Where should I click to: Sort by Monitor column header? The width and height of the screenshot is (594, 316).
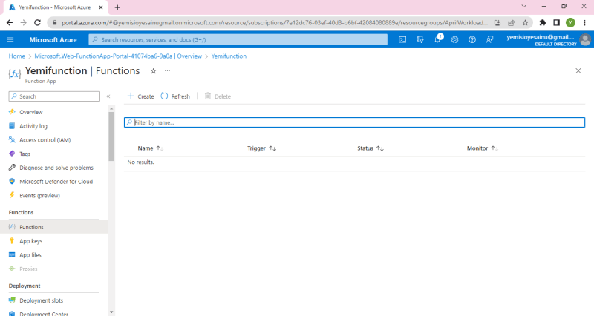click(x=482, y=148)
